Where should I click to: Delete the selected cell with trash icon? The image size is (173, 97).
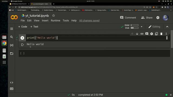point(161,34)
